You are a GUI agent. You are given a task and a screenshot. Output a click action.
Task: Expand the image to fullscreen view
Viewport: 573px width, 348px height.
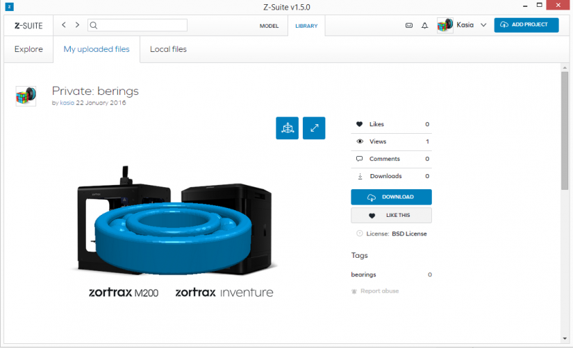coord(314,128)
